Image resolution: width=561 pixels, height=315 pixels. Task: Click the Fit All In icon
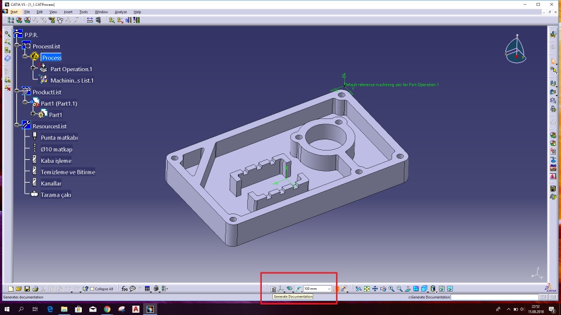367,289
